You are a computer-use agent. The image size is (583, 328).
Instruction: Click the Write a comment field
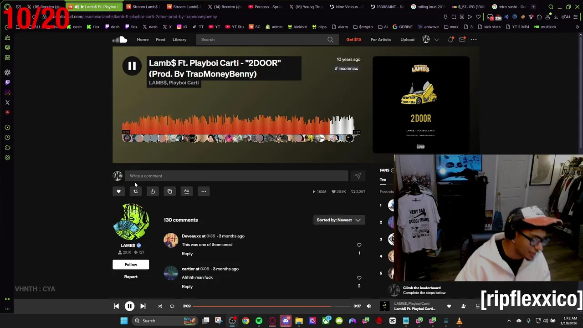tap(237, 176)
